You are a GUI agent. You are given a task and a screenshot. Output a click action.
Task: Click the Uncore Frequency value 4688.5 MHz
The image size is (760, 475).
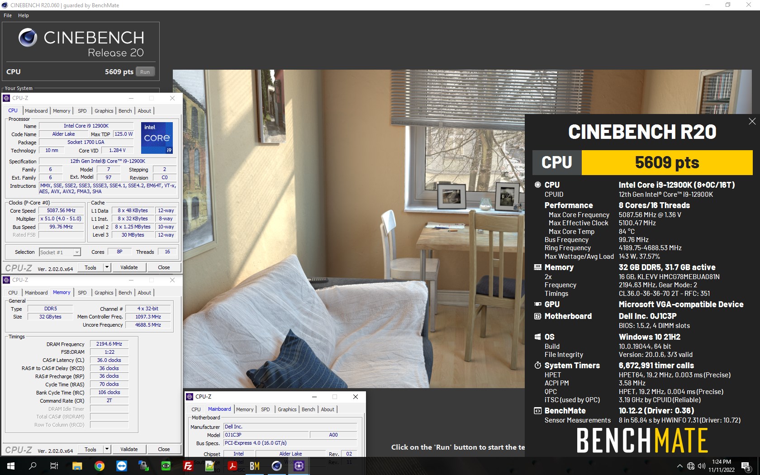point(148,325)
